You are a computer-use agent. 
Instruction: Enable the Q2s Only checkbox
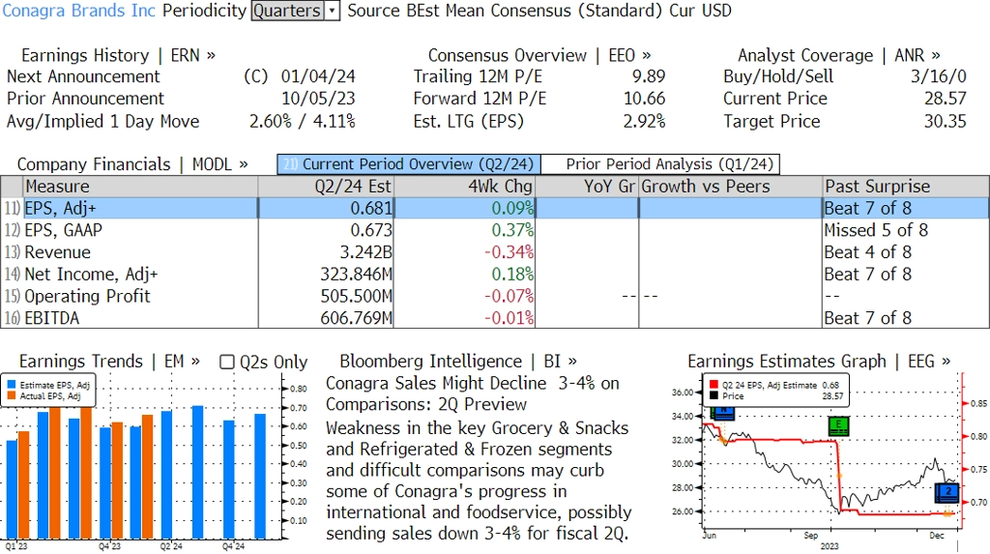pos(226,362)
